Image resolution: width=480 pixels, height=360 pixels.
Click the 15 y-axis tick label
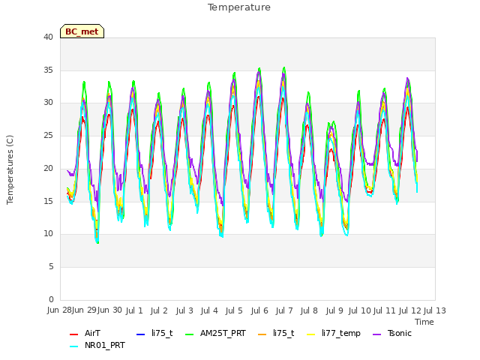(48, 201)
